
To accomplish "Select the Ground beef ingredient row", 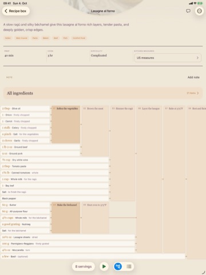I will 40,147.
